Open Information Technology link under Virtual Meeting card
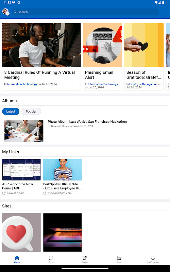The height and width of the screenshot is (272, 170). point(22,84)
